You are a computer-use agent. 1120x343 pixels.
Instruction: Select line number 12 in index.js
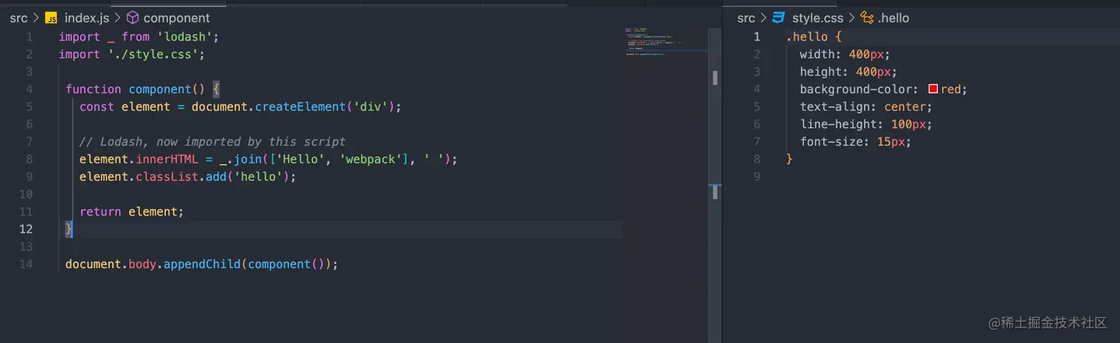(x=26, y=229)
